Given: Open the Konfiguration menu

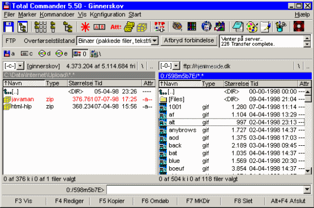Looking at the screenshot, I should [107, 14].
